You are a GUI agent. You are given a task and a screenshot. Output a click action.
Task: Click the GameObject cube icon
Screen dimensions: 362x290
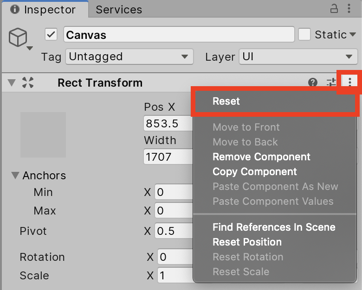pos(18,37)
